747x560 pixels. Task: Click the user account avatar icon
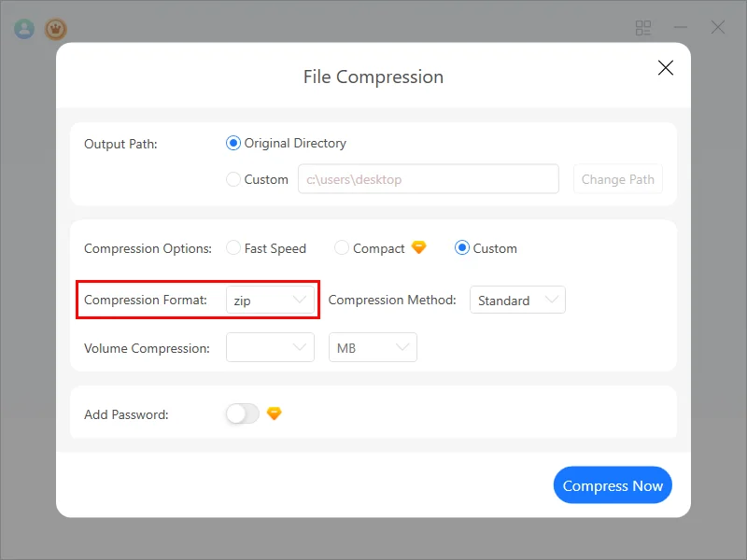[x=24, y=29]
